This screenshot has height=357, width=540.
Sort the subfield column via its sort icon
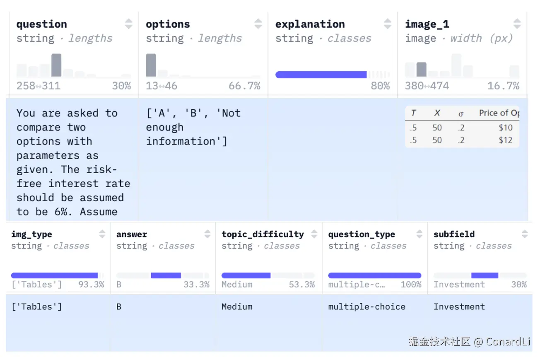[x=525, y=234]
